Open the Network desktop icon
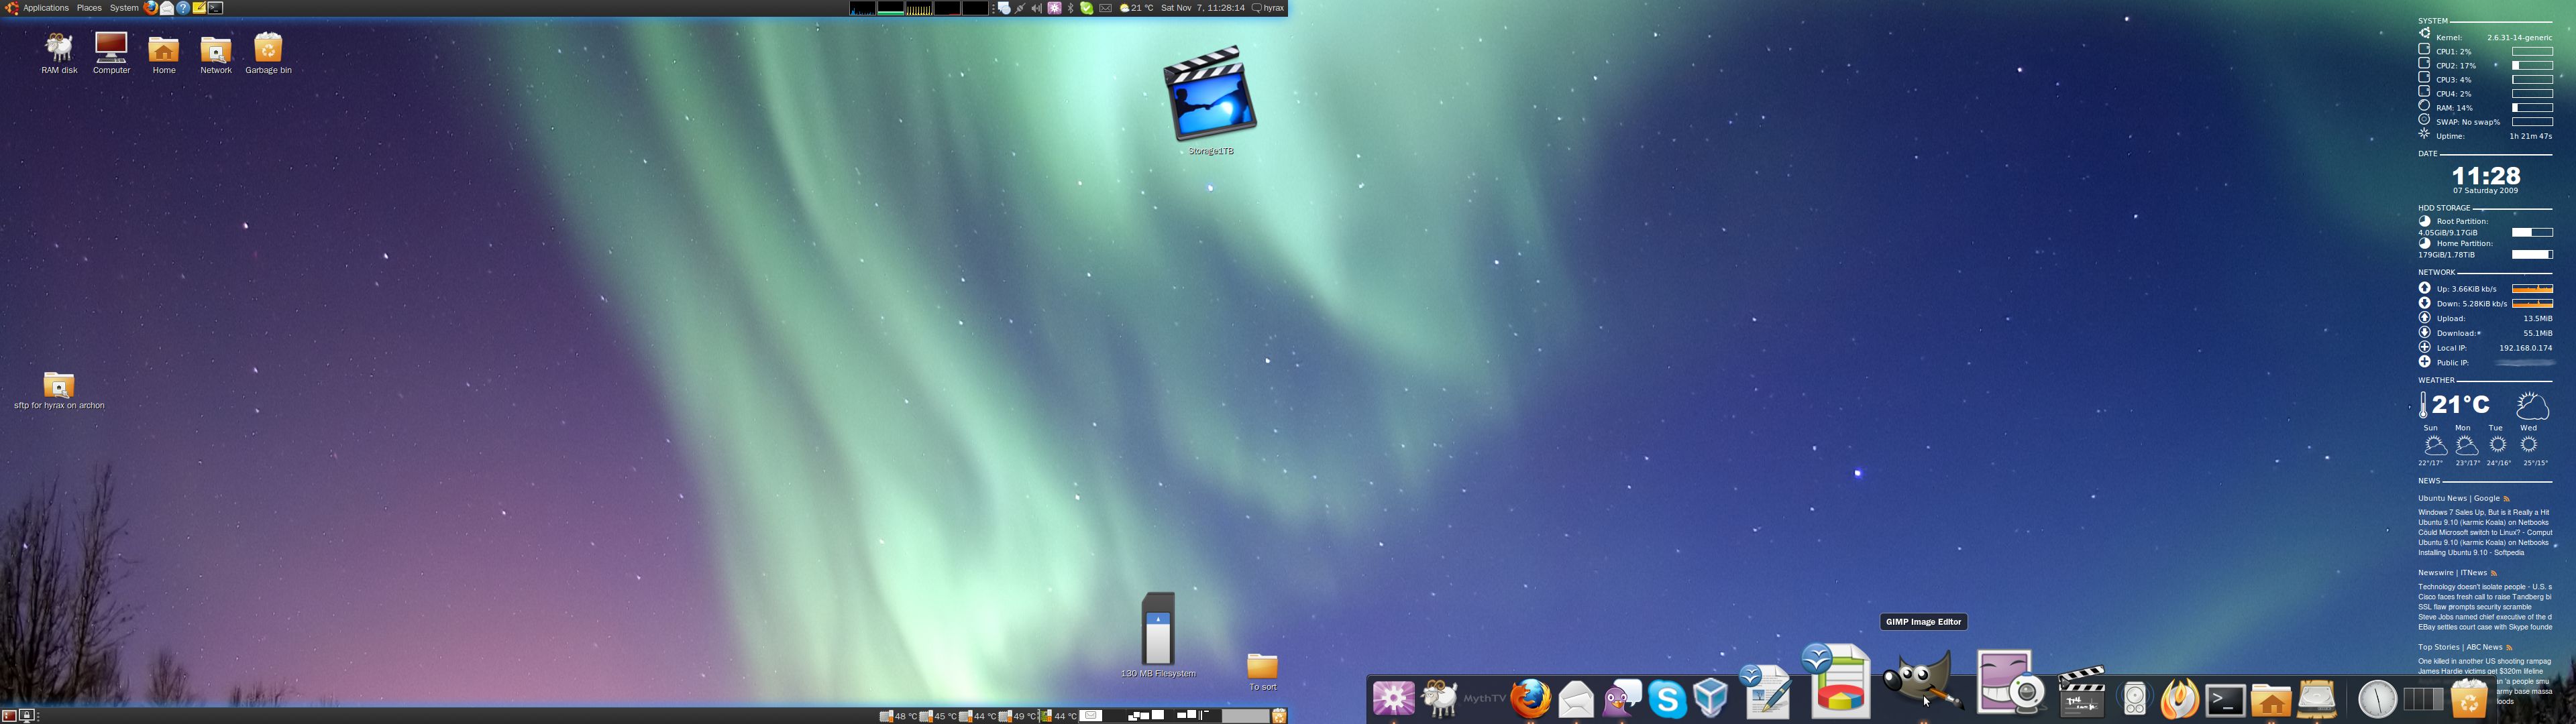The image size is (2576, 724). pos(216,54)
